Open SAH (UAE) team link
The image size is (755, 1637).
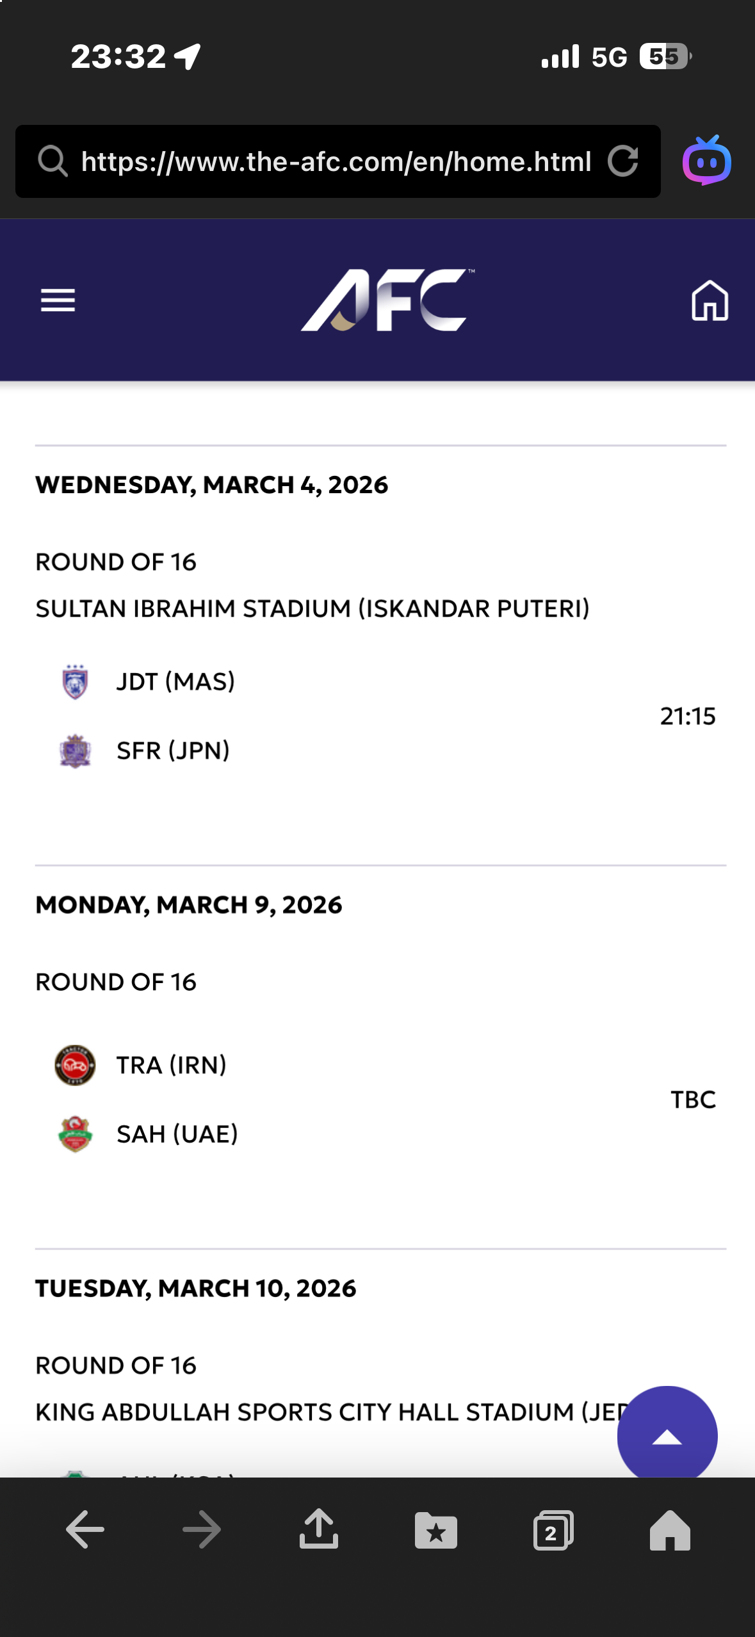click(177, 1134)
